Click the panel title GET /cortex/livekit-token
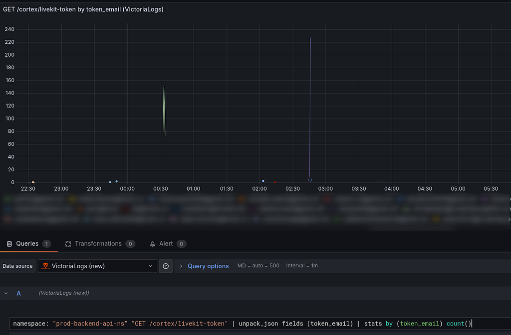The width and height of the screenshot is (511, 335). click(x=83, y=9)
